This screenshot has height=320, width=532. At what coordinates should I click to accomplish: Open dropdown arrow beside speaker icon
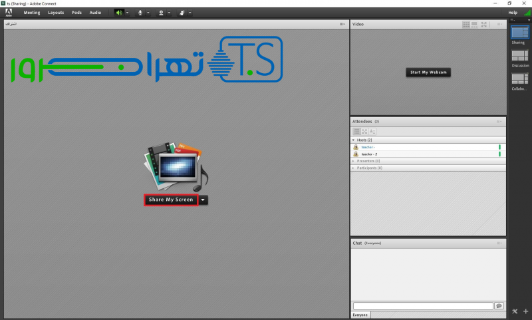tap(128, 13)
